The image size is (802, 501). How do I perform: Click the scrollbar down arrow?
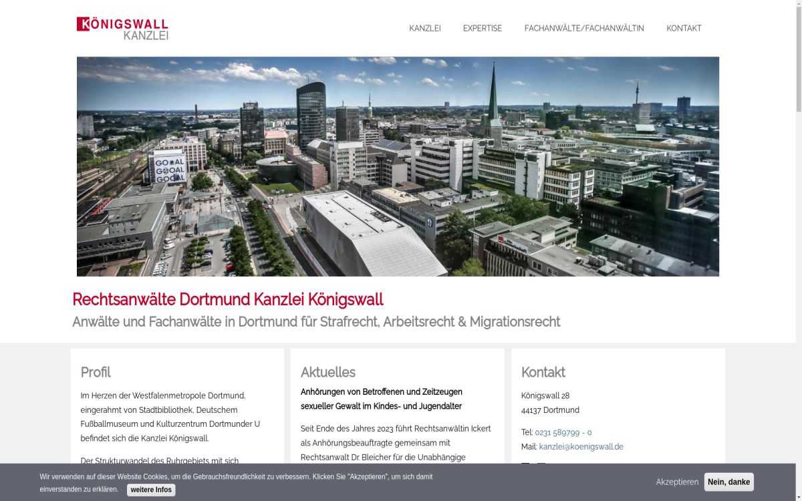797,496
